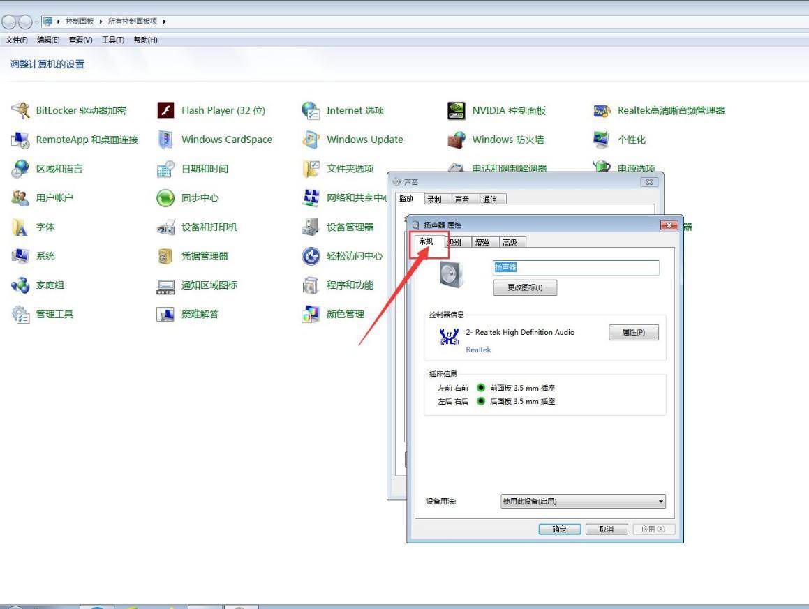Switch to the 高级 tab
Image resolution: width=809 pixels, height=609 pixels.
point(510,242)
